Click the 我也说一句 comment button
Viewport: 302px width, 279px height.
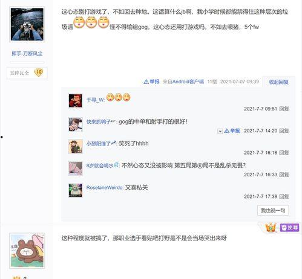coord(273,211)
